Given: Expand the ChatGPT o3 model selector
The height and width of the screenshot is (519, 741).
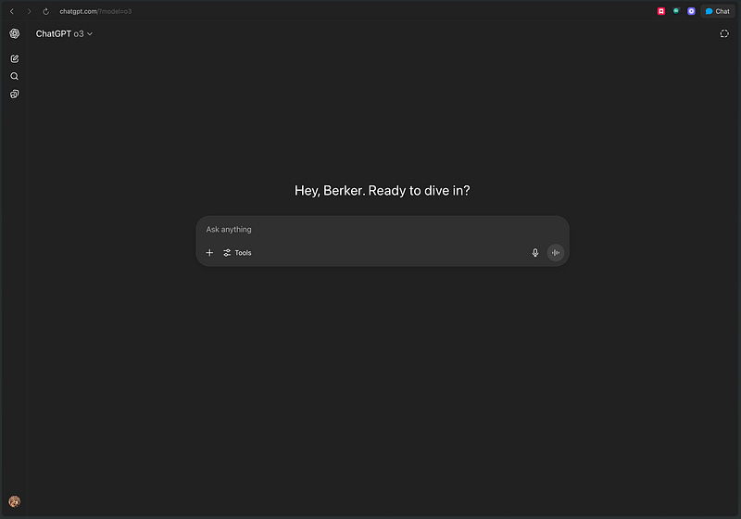Looking at the screenshot, I should (64, 33).
